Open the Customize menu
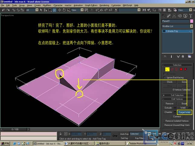This screenshot has width=195, height=146. pyautogui.click(x=116, y=5)
